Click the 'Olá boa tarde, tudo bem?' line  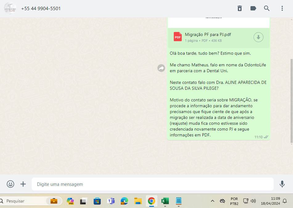coord(210,53)
